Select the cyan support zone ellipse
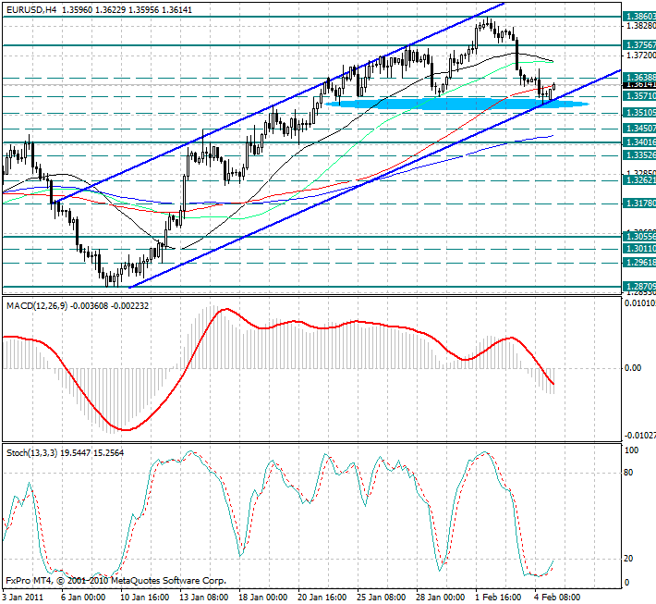Image resolution: width=656 pixels, height=604 pixels. point(456,104)
